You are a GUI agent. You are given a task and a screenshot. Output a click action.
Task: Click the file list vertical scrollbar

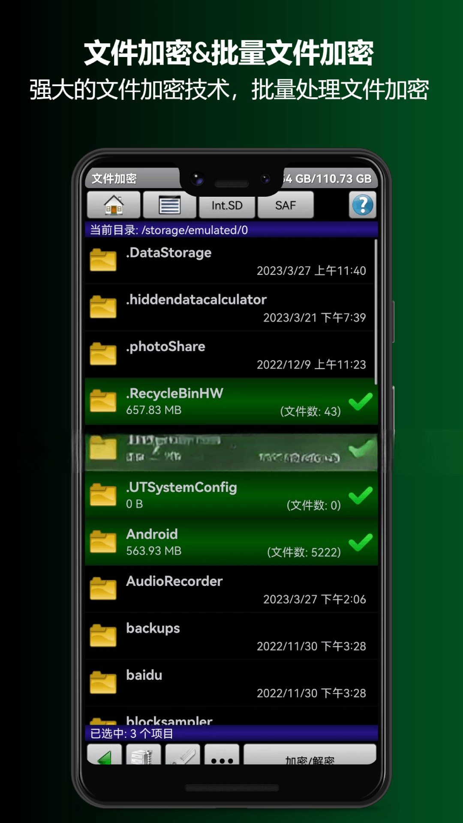(376, 312)
